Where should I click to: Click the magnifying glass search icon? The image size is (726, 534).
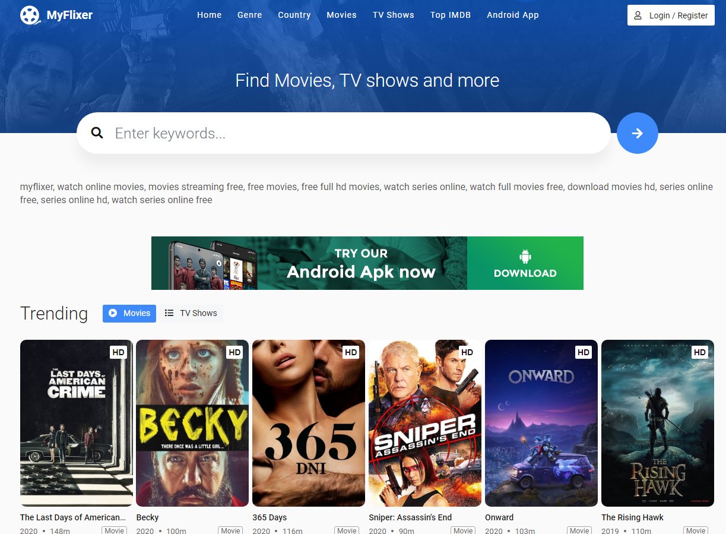pos(97,133)
